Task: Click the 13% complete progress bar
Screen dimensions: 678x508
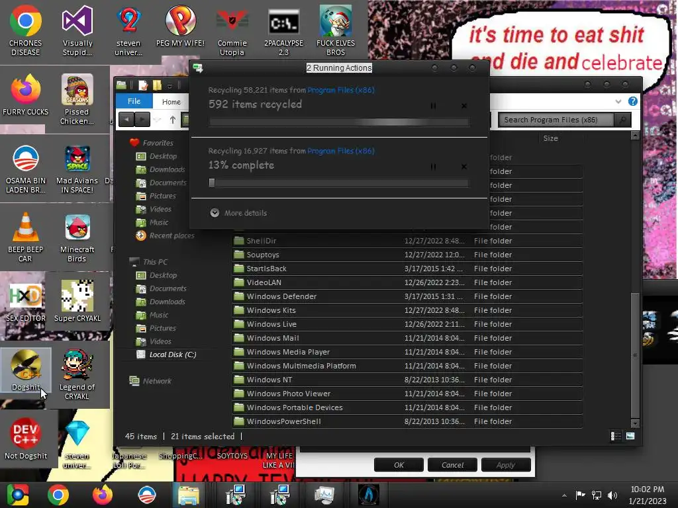Action: tap(339, 183)
